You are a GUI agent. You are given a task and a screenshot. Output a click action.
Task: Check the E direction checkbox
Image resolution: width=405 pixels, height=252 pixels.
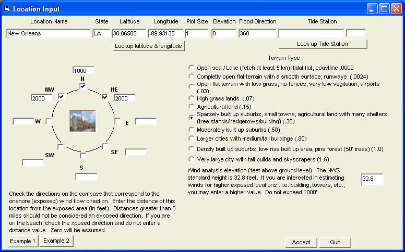[118, 121]
